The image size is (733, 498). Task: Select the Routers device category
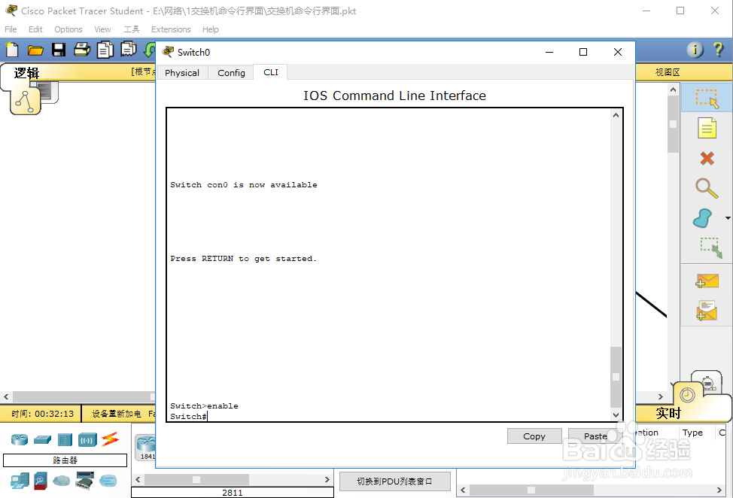[x=20, y=439]
